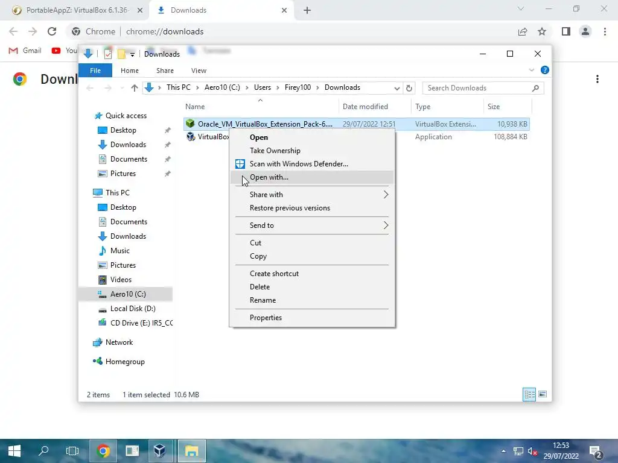This screenshot has height=463, width=618.
Task: Open Videos folder in navigation pane
Action: pos(121,280)
